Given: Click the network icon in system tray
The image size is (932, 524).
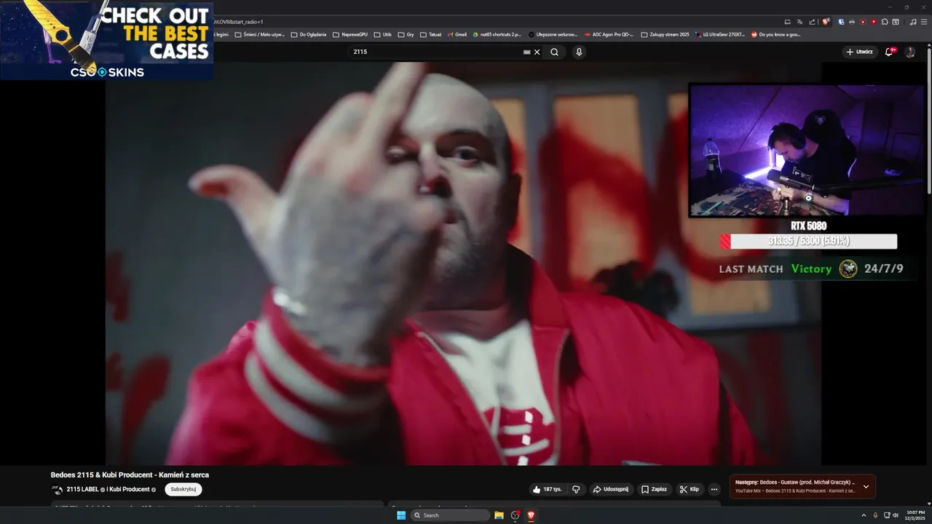Looking at the screenshot, I should pyautogui.click(x=887, y=515).
